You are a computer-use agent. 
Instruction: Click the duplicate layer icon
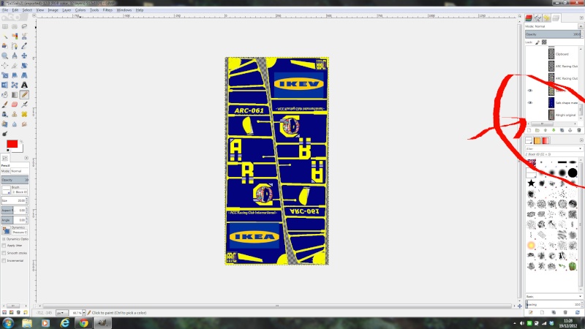click(x=562, y=130)
